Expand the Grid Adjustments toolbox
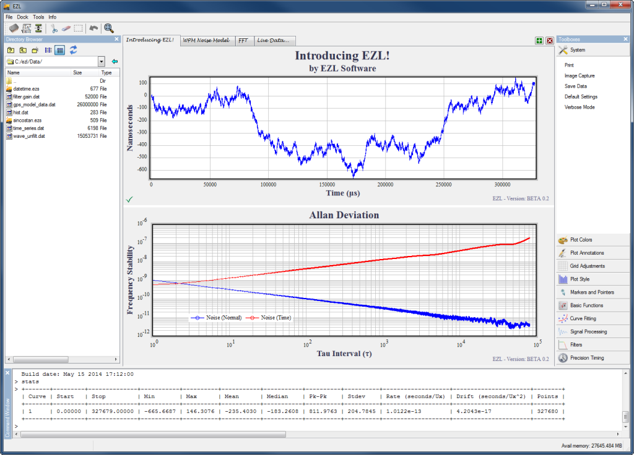Viewport: 634px width, 455px height. 593,266
